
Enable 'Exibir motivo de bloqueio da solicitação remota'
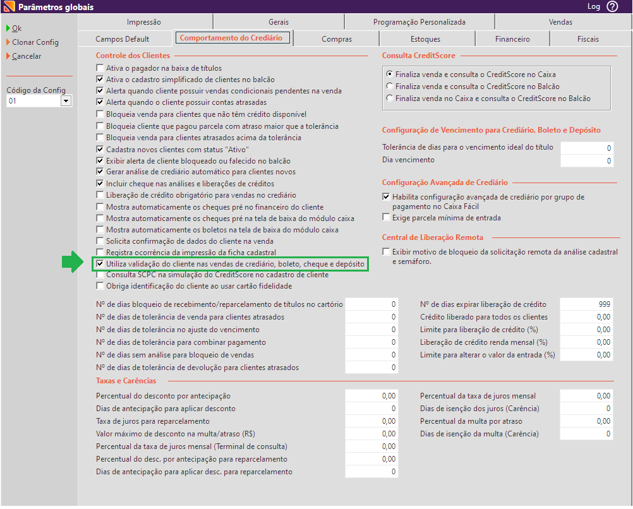tap(386, 251)
